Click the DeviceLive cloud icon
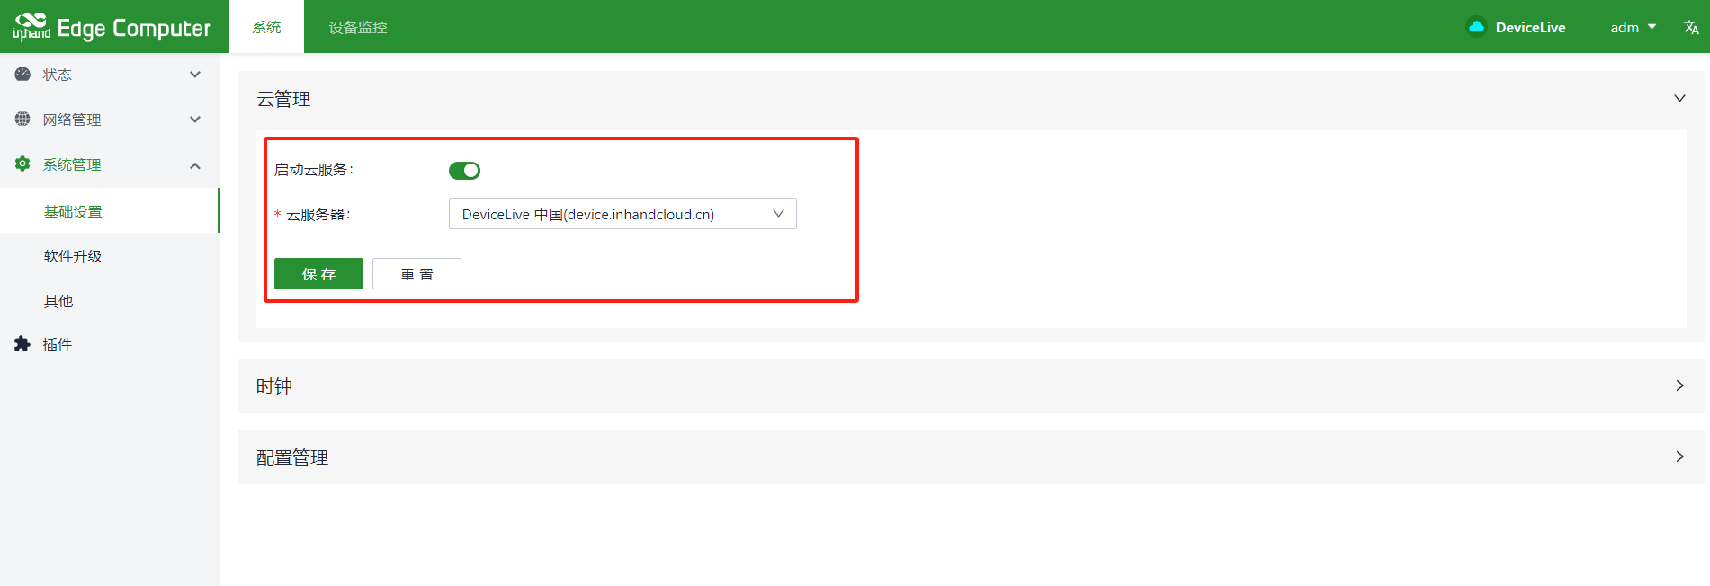This screenshot has height=586, width=1710. coord(1476,27)
